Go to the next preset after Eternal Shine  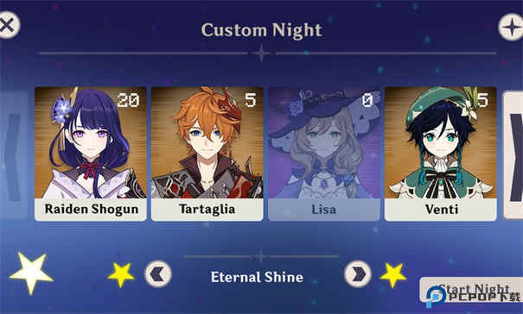pyautogui.click(x=358, y=274)
